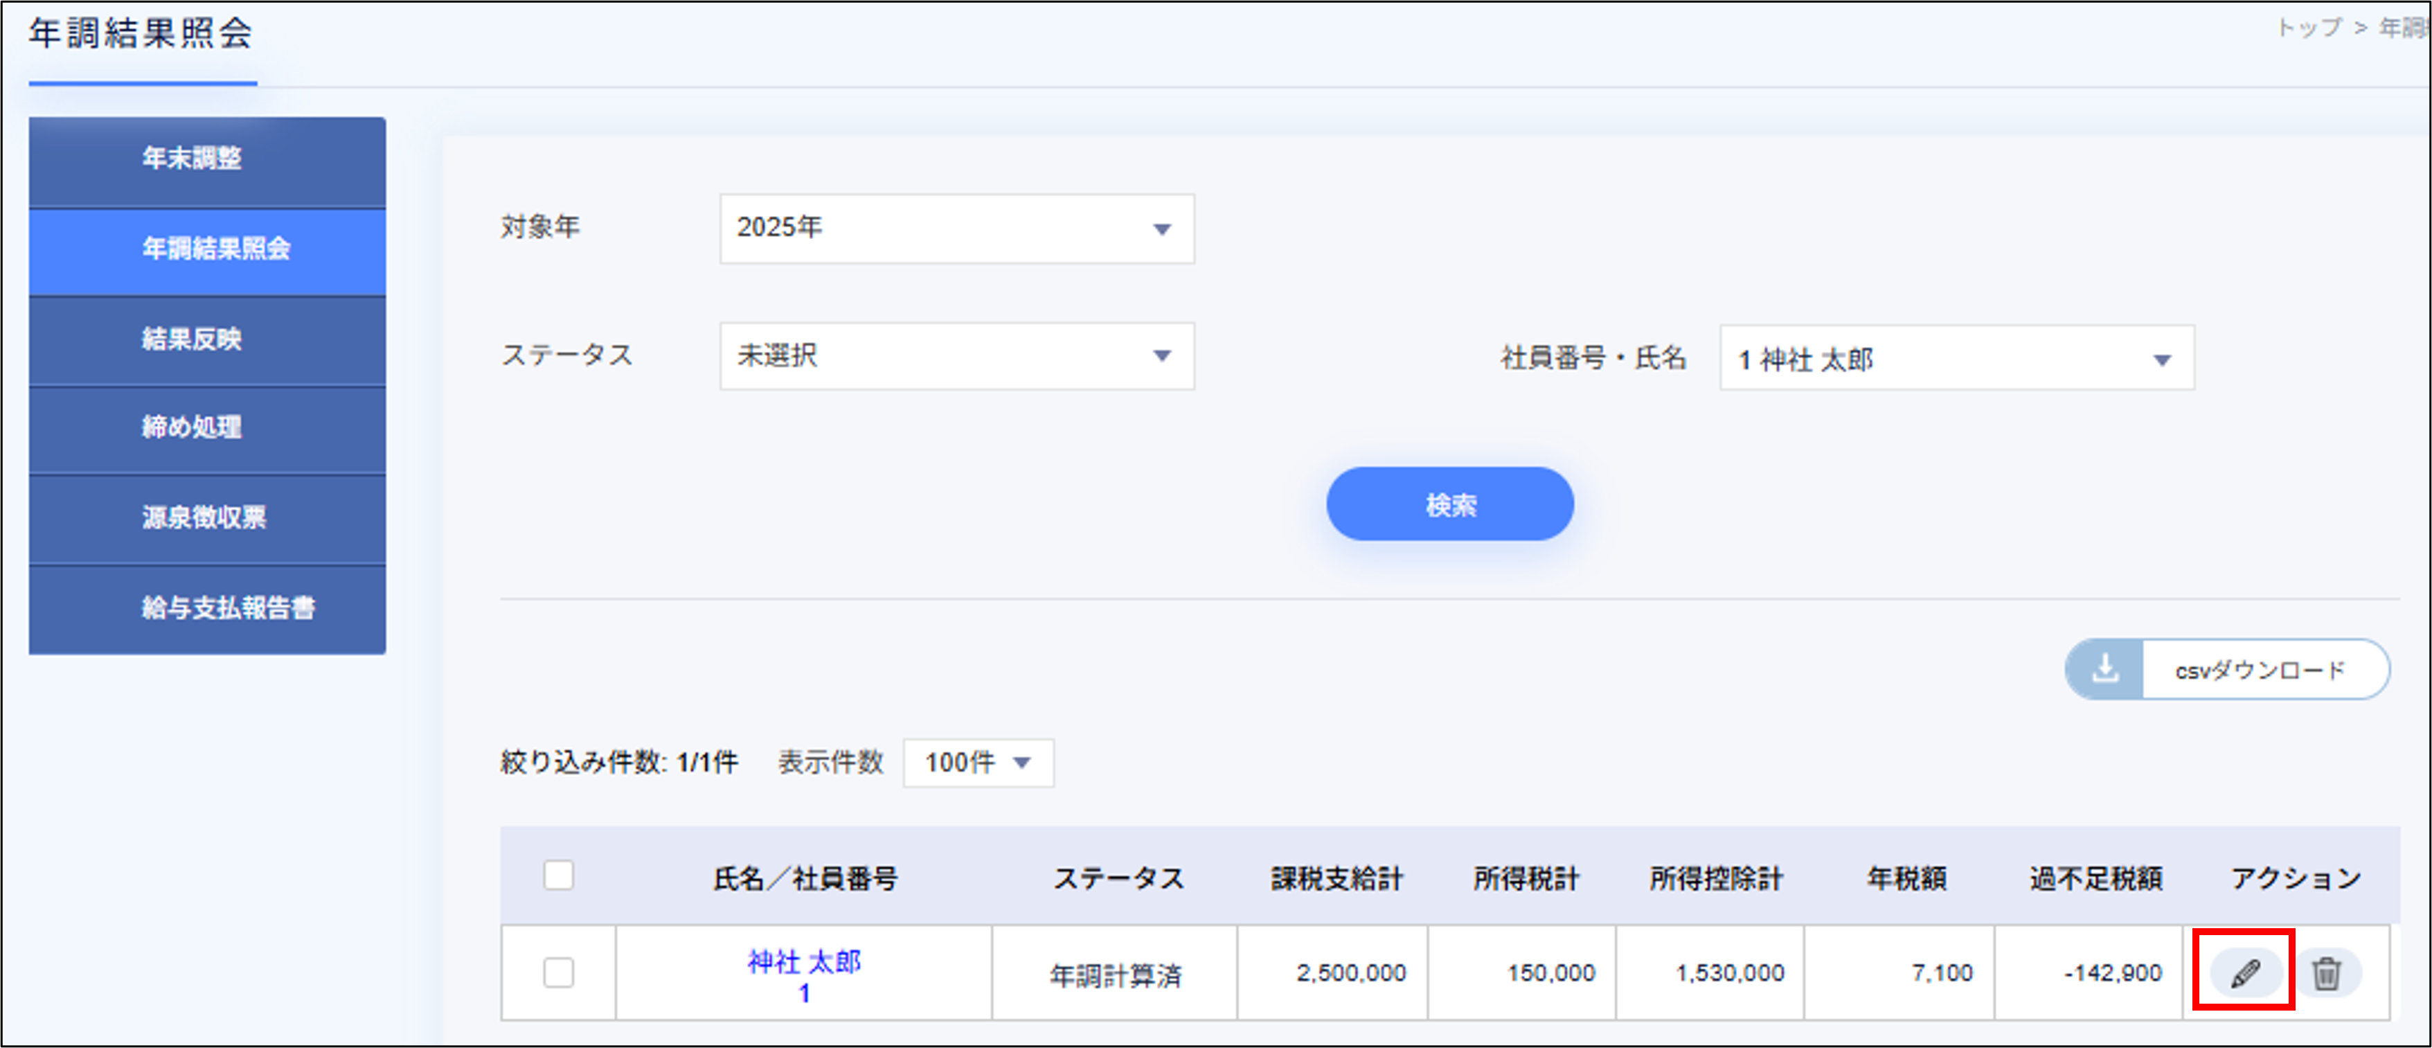
Task: Open the 対象年 year dropdown
Action: tap(956, 227)
